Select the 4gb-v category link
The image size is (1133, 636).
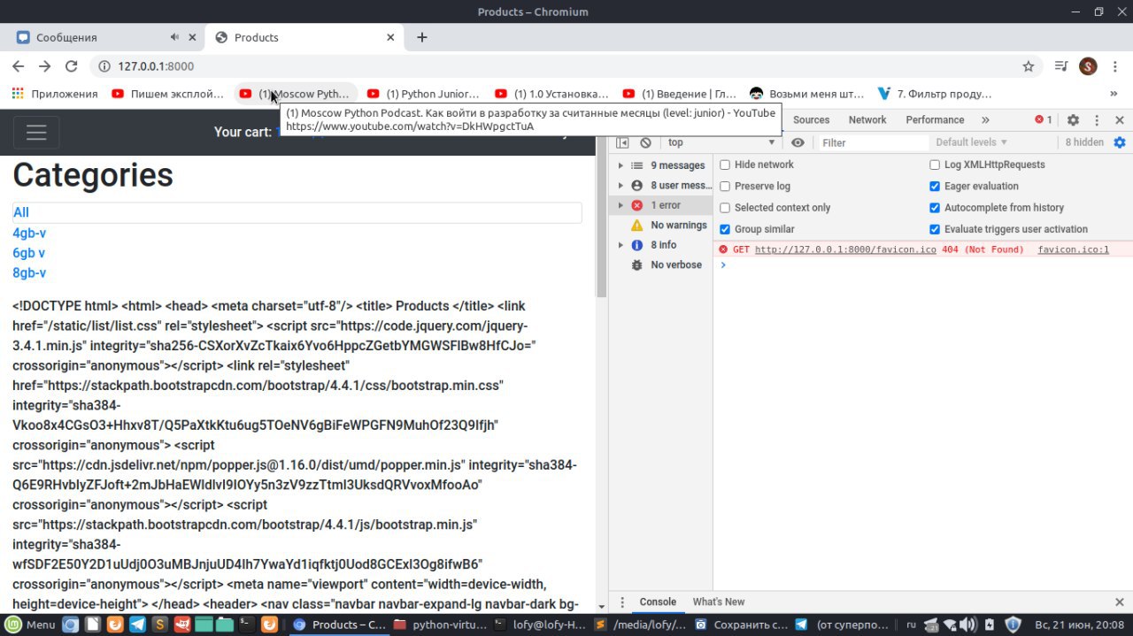29,233
